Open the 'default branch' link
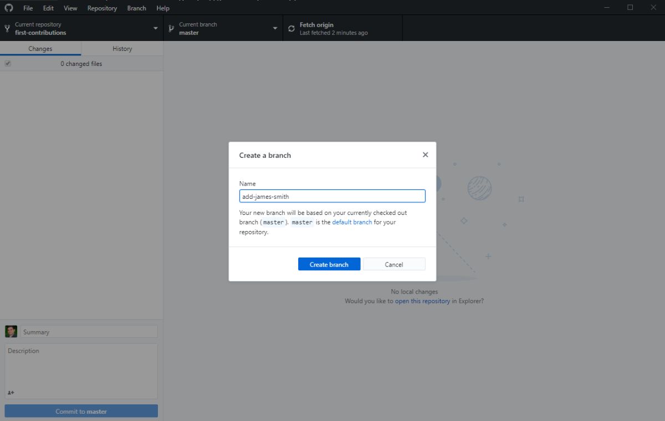Image resolution: width=665 pixels, height=421 pixels. pyautogui.click(x=352, y=222)
